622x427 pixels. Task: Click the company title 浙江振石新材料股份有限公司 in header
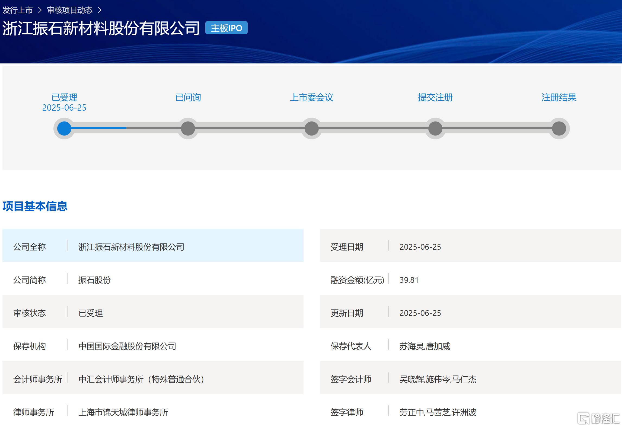[x=101, y=28]
